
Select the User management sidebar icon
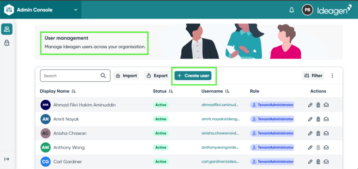(x=7, y=29)
